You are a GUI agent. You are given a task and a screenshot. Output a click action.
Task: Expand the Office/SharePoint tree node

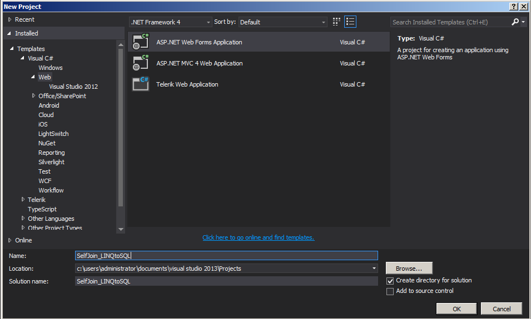click(x=33, y=96)
